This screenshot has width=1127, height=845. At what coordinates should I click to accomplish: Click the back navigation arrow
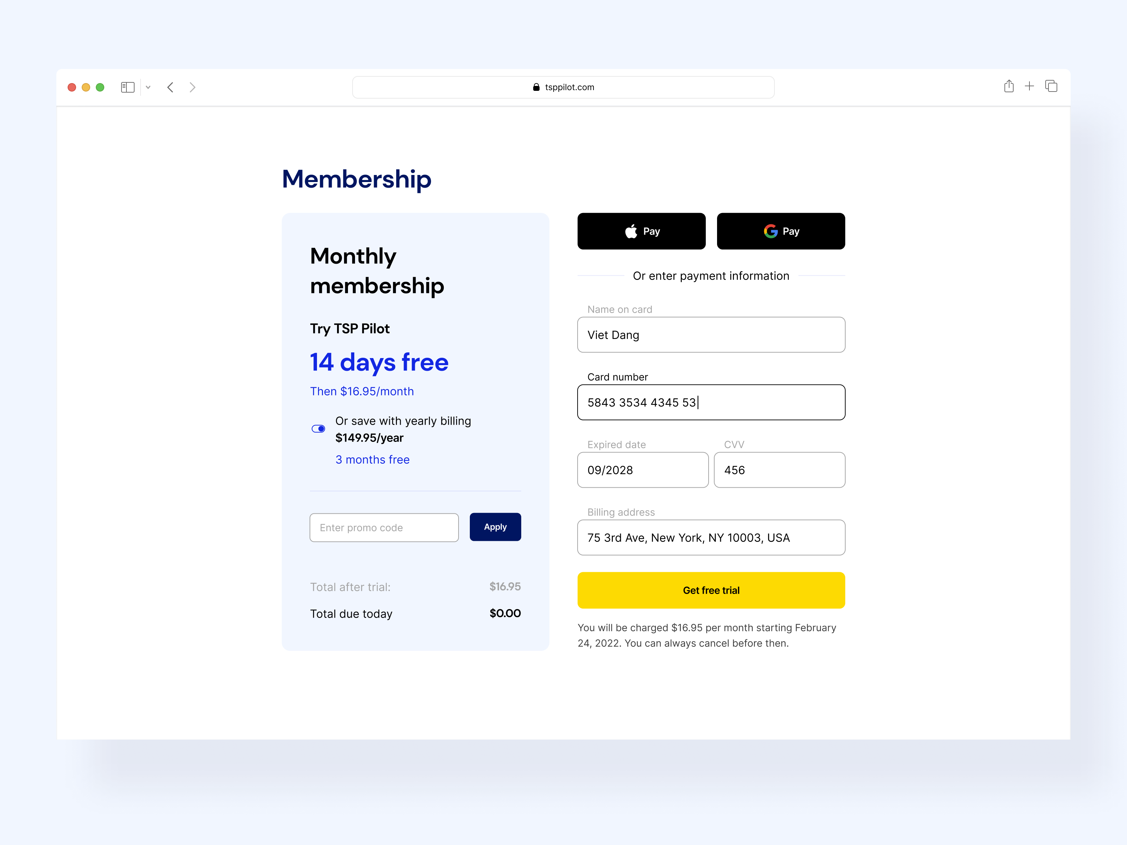(170, 87)
